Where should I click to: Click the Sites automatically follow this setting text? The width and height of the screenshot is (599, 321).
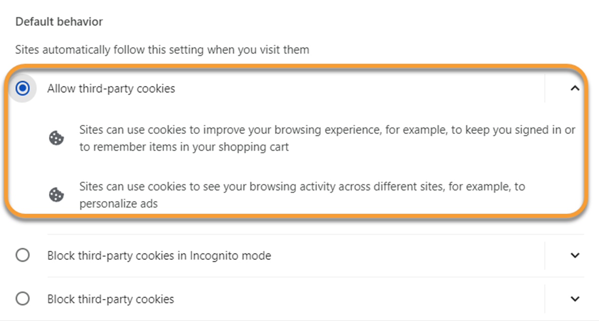162,50
